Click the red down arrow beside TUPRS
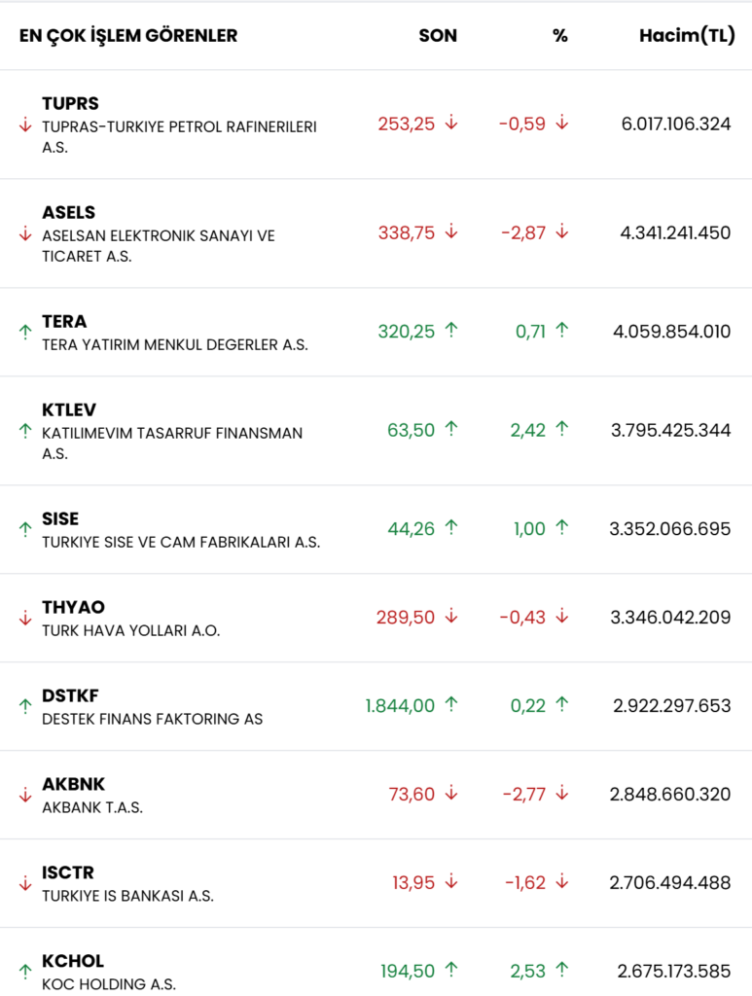This screenshot has height=996, width=752. (25, 125)
